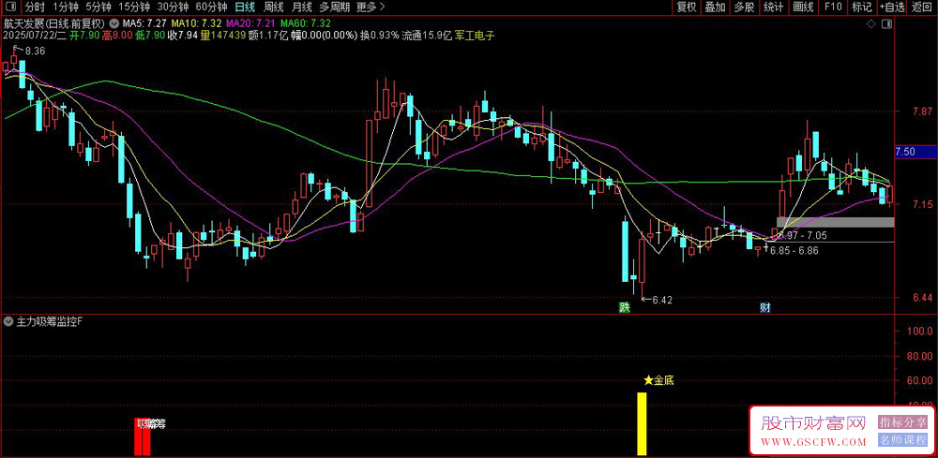Click the gray gap zone bar at right
The height and width of the screenshot is (458, 938).
(x=835, y=222)
